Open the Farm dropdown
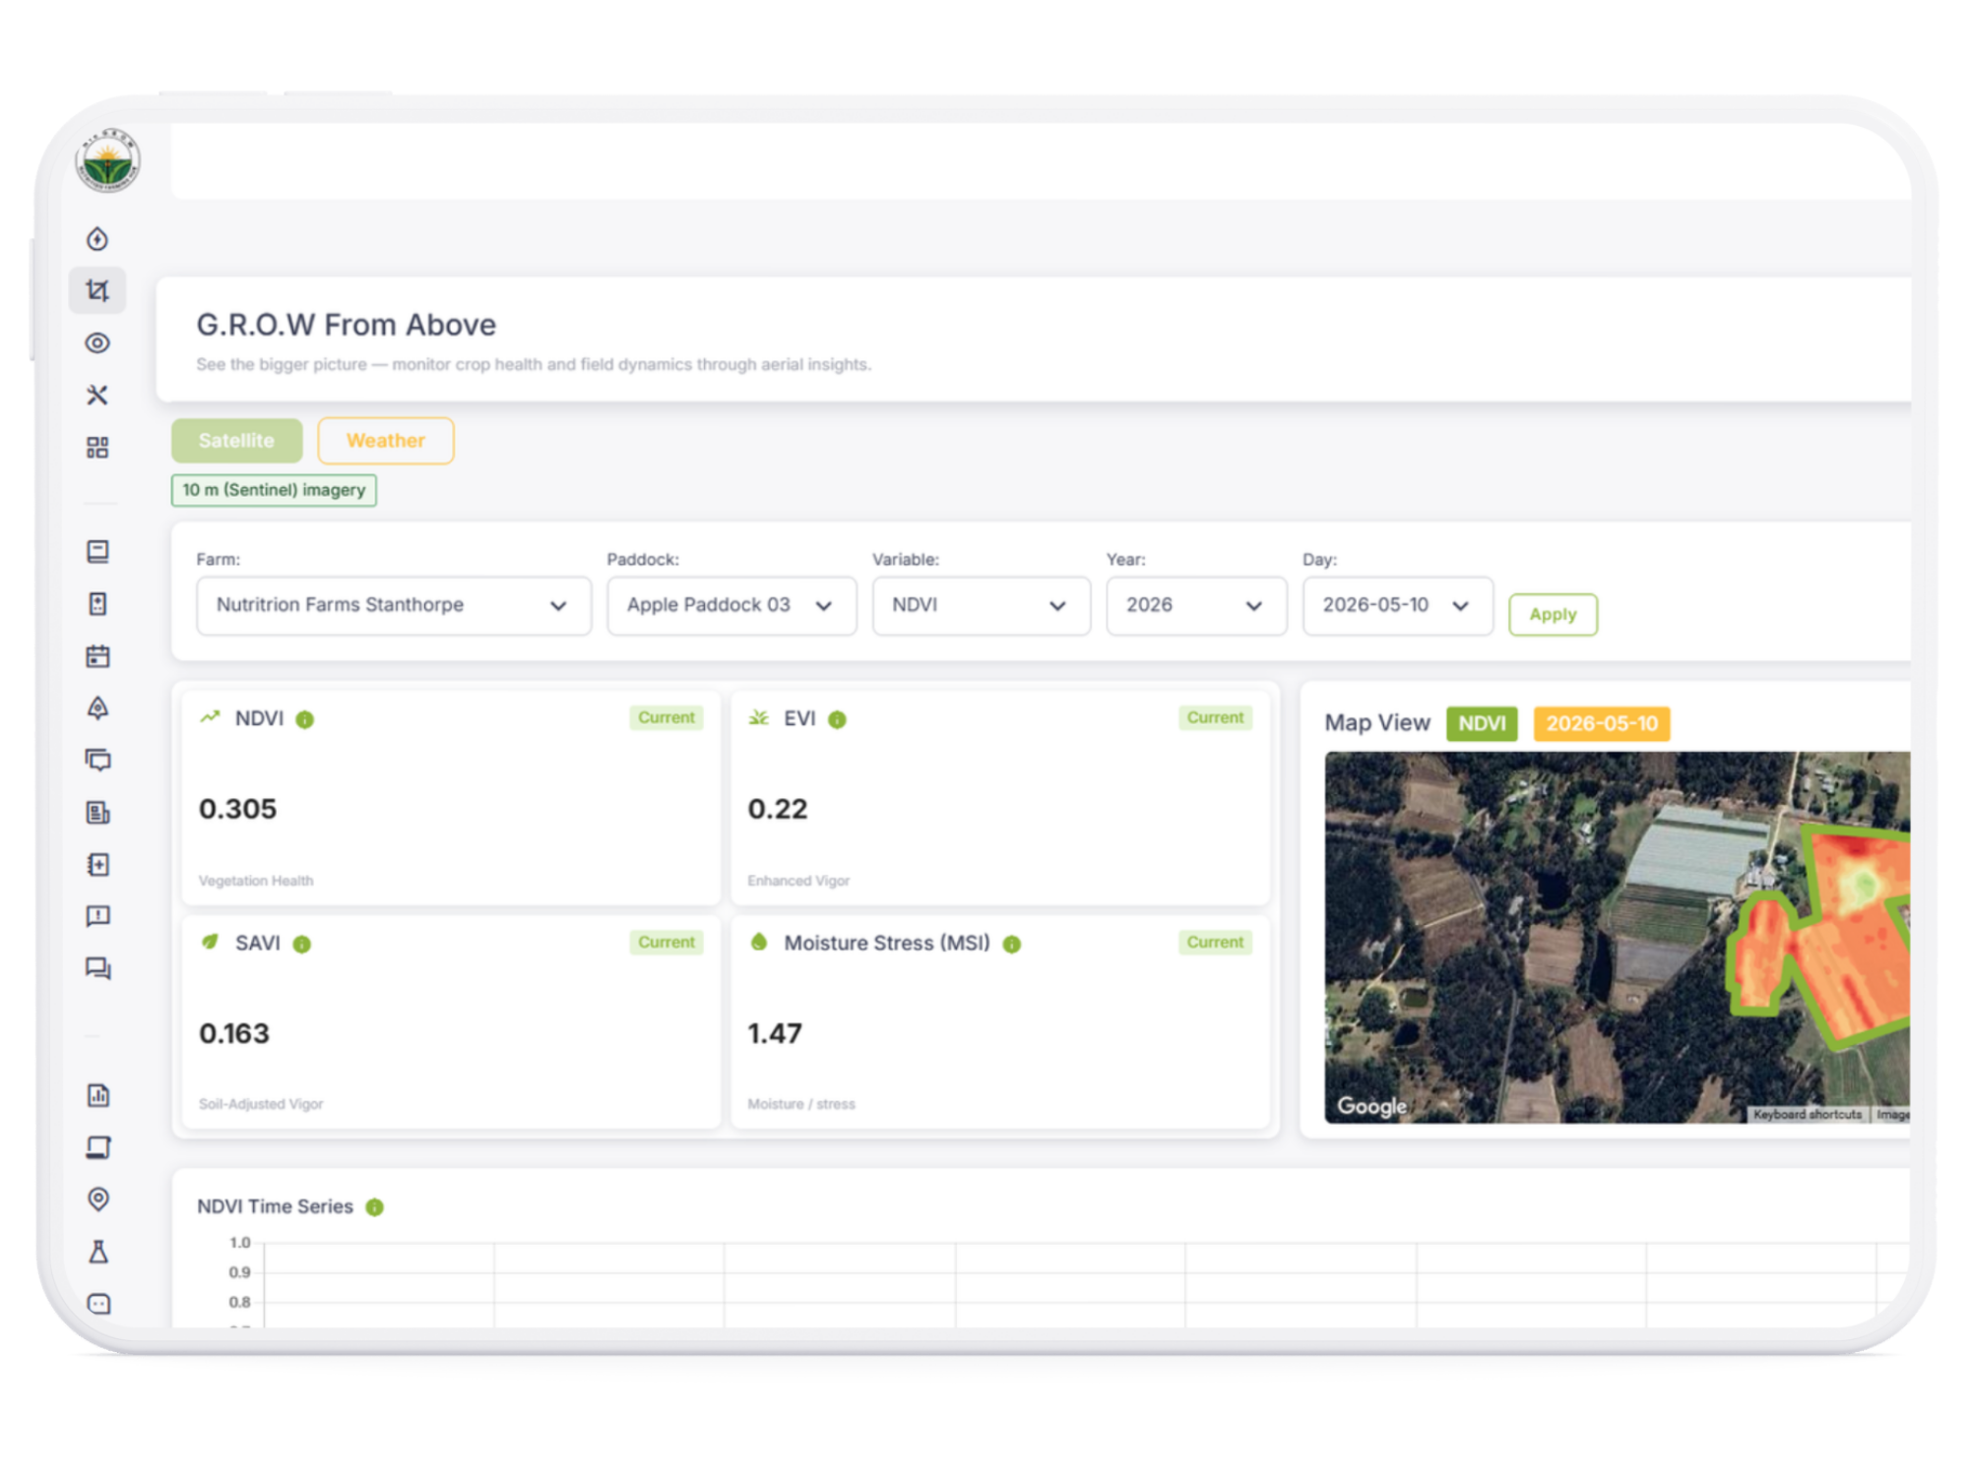Viewport: 1969px width, 1476px height. click(x=394, y=605)
